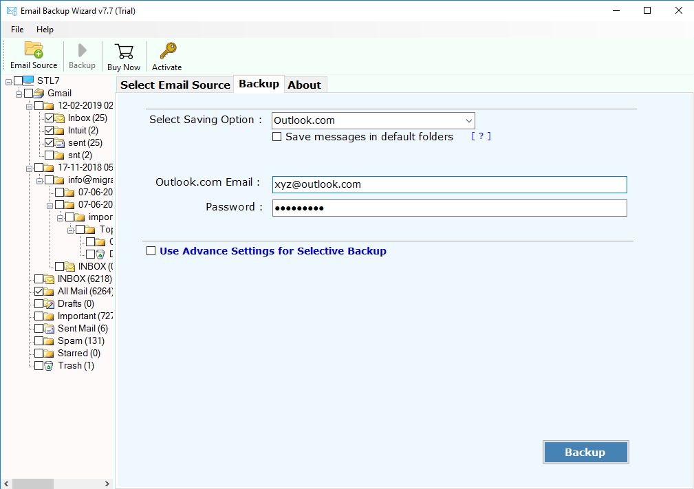Uncheck the Intuit (2) checkbox
This screenshot has width=694, height=489.
(49, 131)
